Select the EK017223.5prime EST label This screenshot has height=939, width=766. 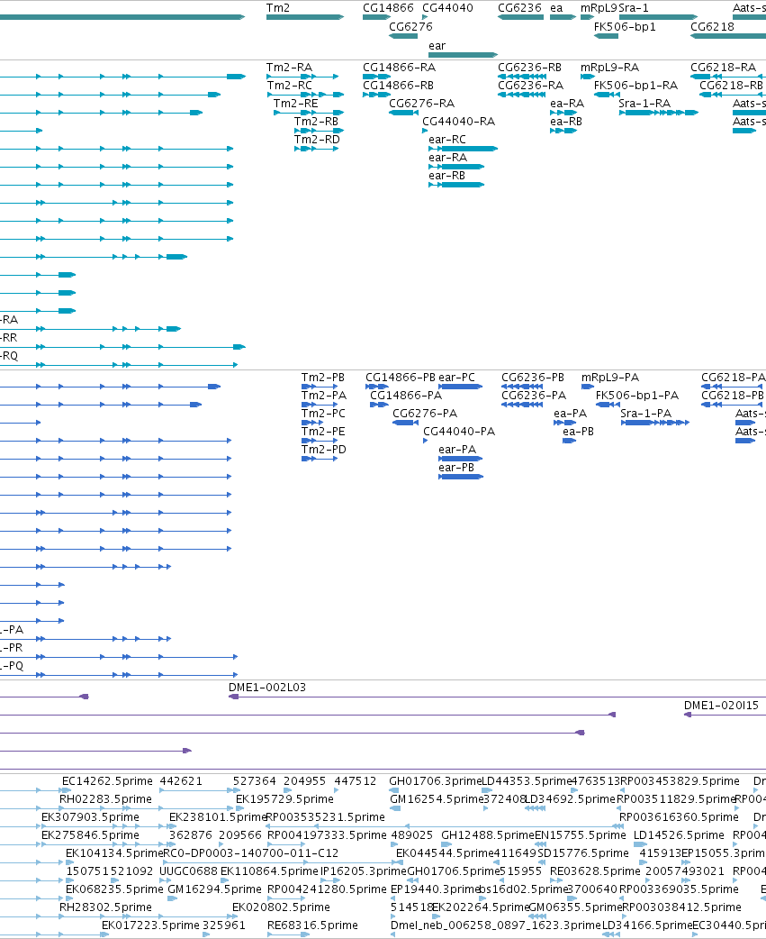[x=150, y=925]
